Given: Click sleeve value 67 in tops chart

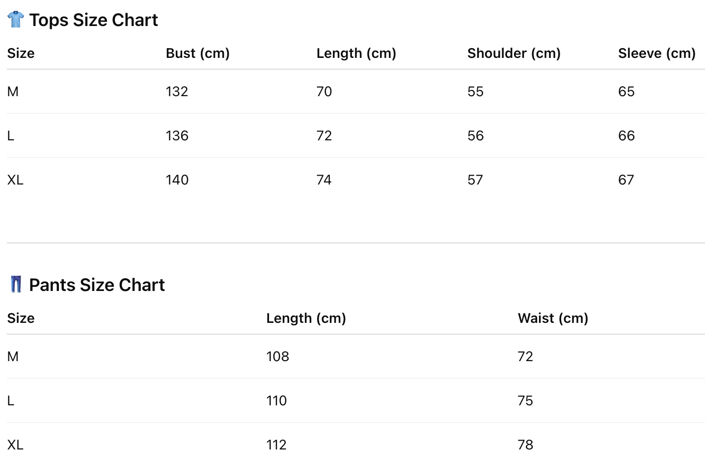Looking at the screenshot, I should (626, 180).
